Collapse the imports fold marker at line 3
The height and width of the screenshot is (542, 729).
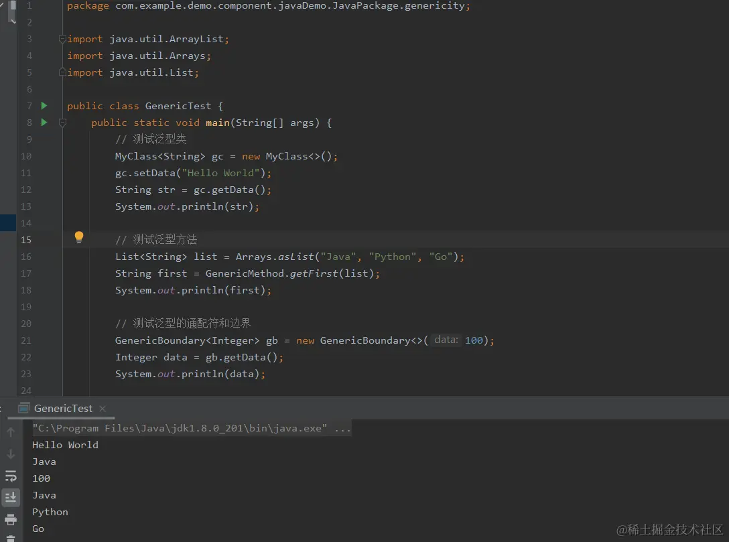point(62,39)
